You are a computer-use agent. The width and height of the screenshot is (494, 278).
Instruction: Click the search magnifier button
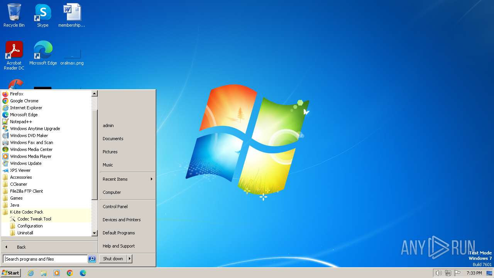92,259
